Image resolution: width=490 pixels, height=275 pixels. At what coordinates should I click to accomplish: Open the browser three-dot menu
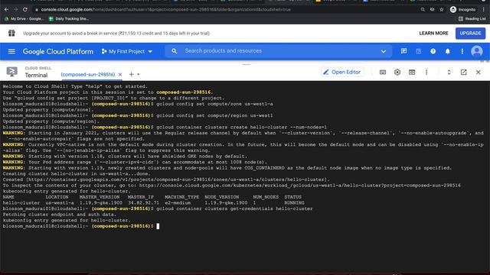coord(483,10)
